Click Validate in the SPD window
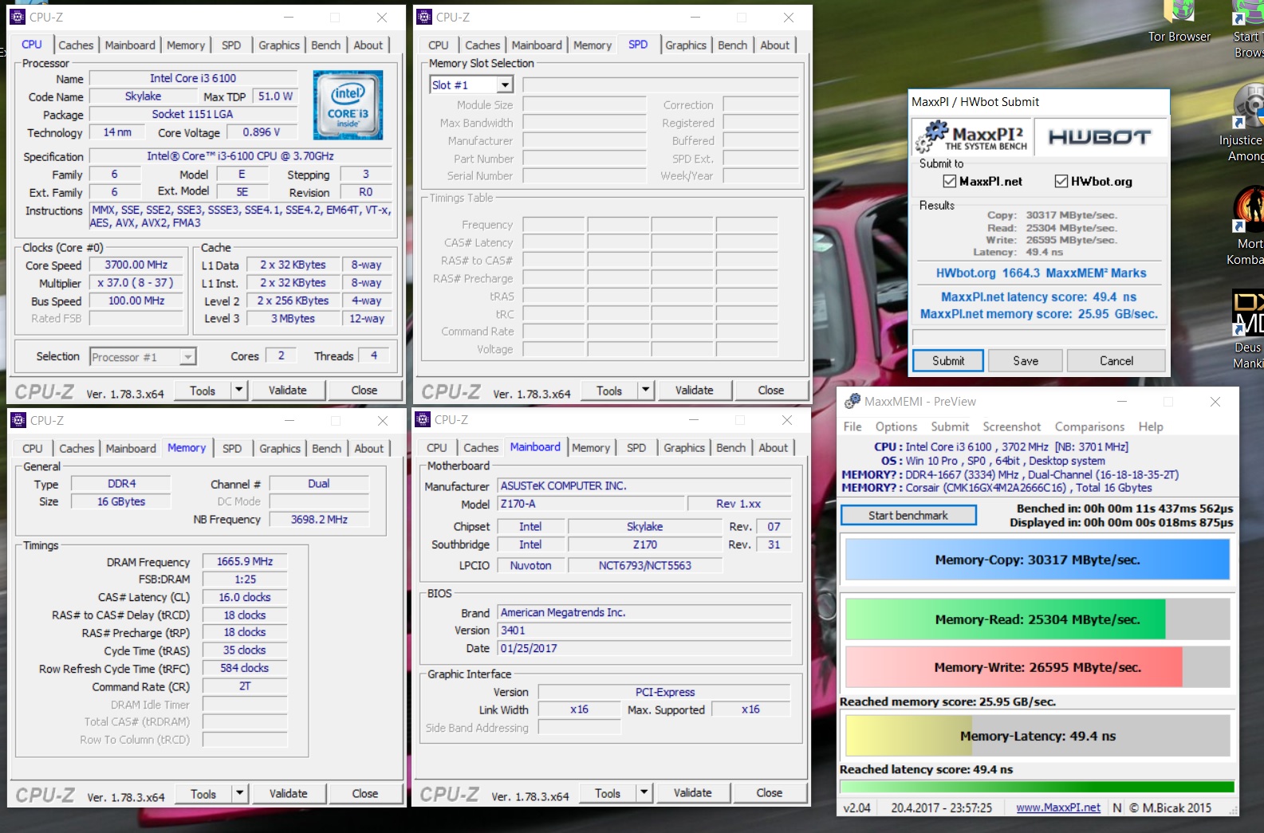This screenshot has height=833, width=1264. point(695,390)
